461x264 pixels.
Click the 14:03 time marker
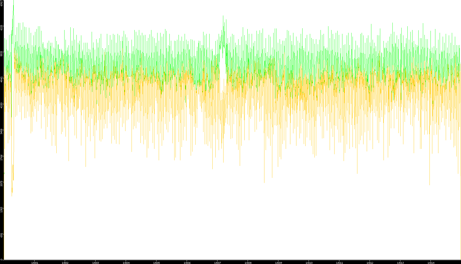(x=96, y=263)
